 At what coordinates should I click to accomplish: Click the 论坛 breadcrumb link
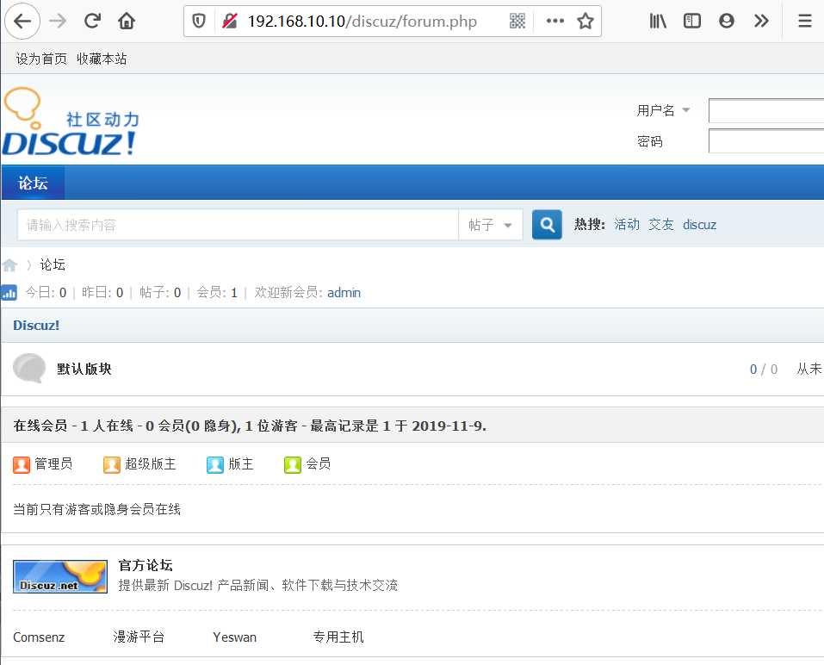click(53, 264)
